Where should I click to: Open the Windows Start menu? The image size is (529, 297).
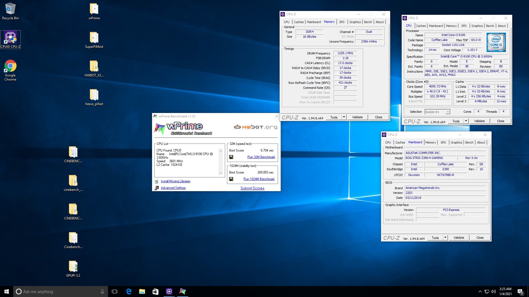click(7, 291)
